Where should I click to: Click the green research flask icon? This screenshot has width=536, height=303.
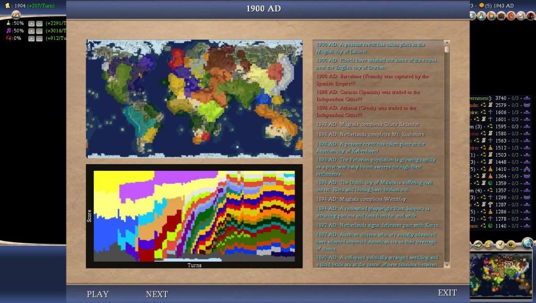pos(8,23)
